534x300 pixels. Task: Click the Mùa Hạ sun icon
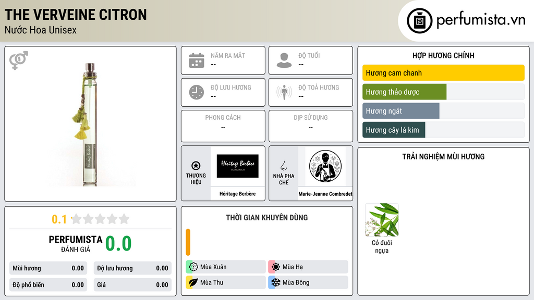pos(276,267)
